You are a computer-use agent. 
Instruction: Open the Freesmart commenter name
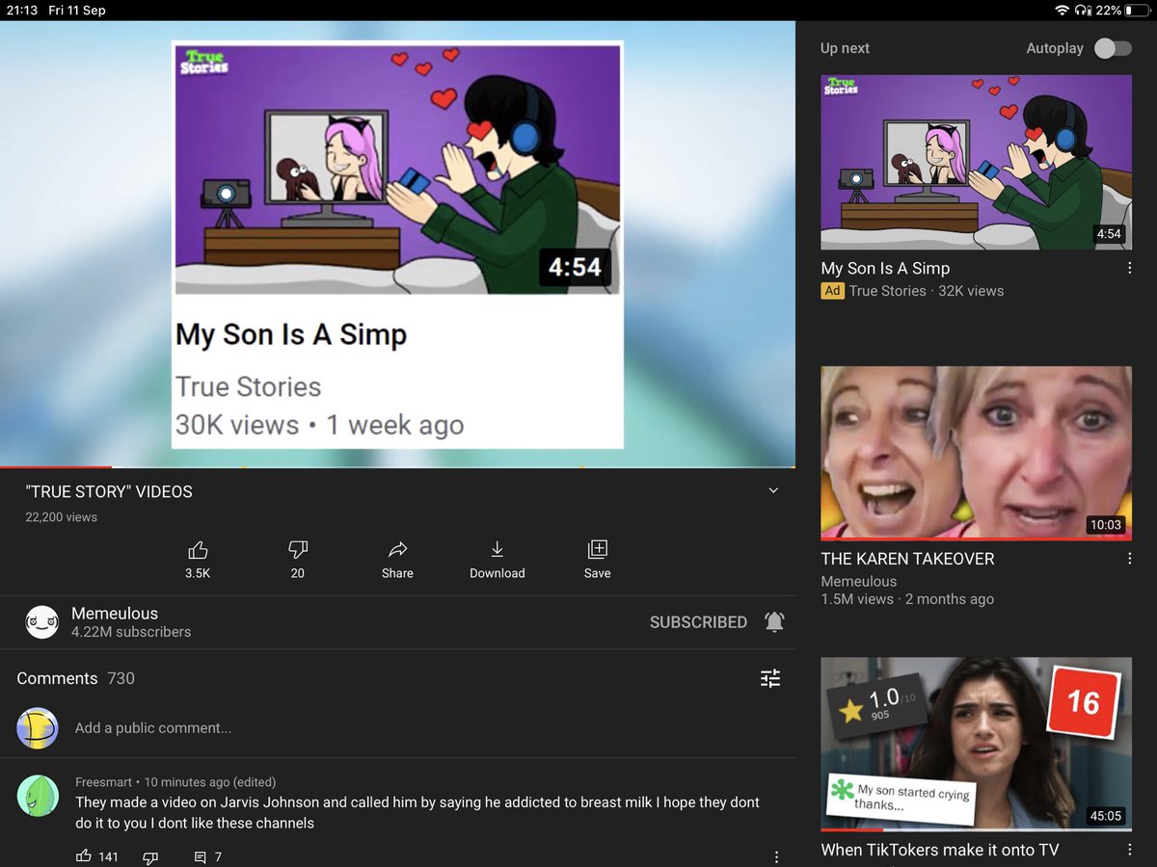click(x=105, y=782)
